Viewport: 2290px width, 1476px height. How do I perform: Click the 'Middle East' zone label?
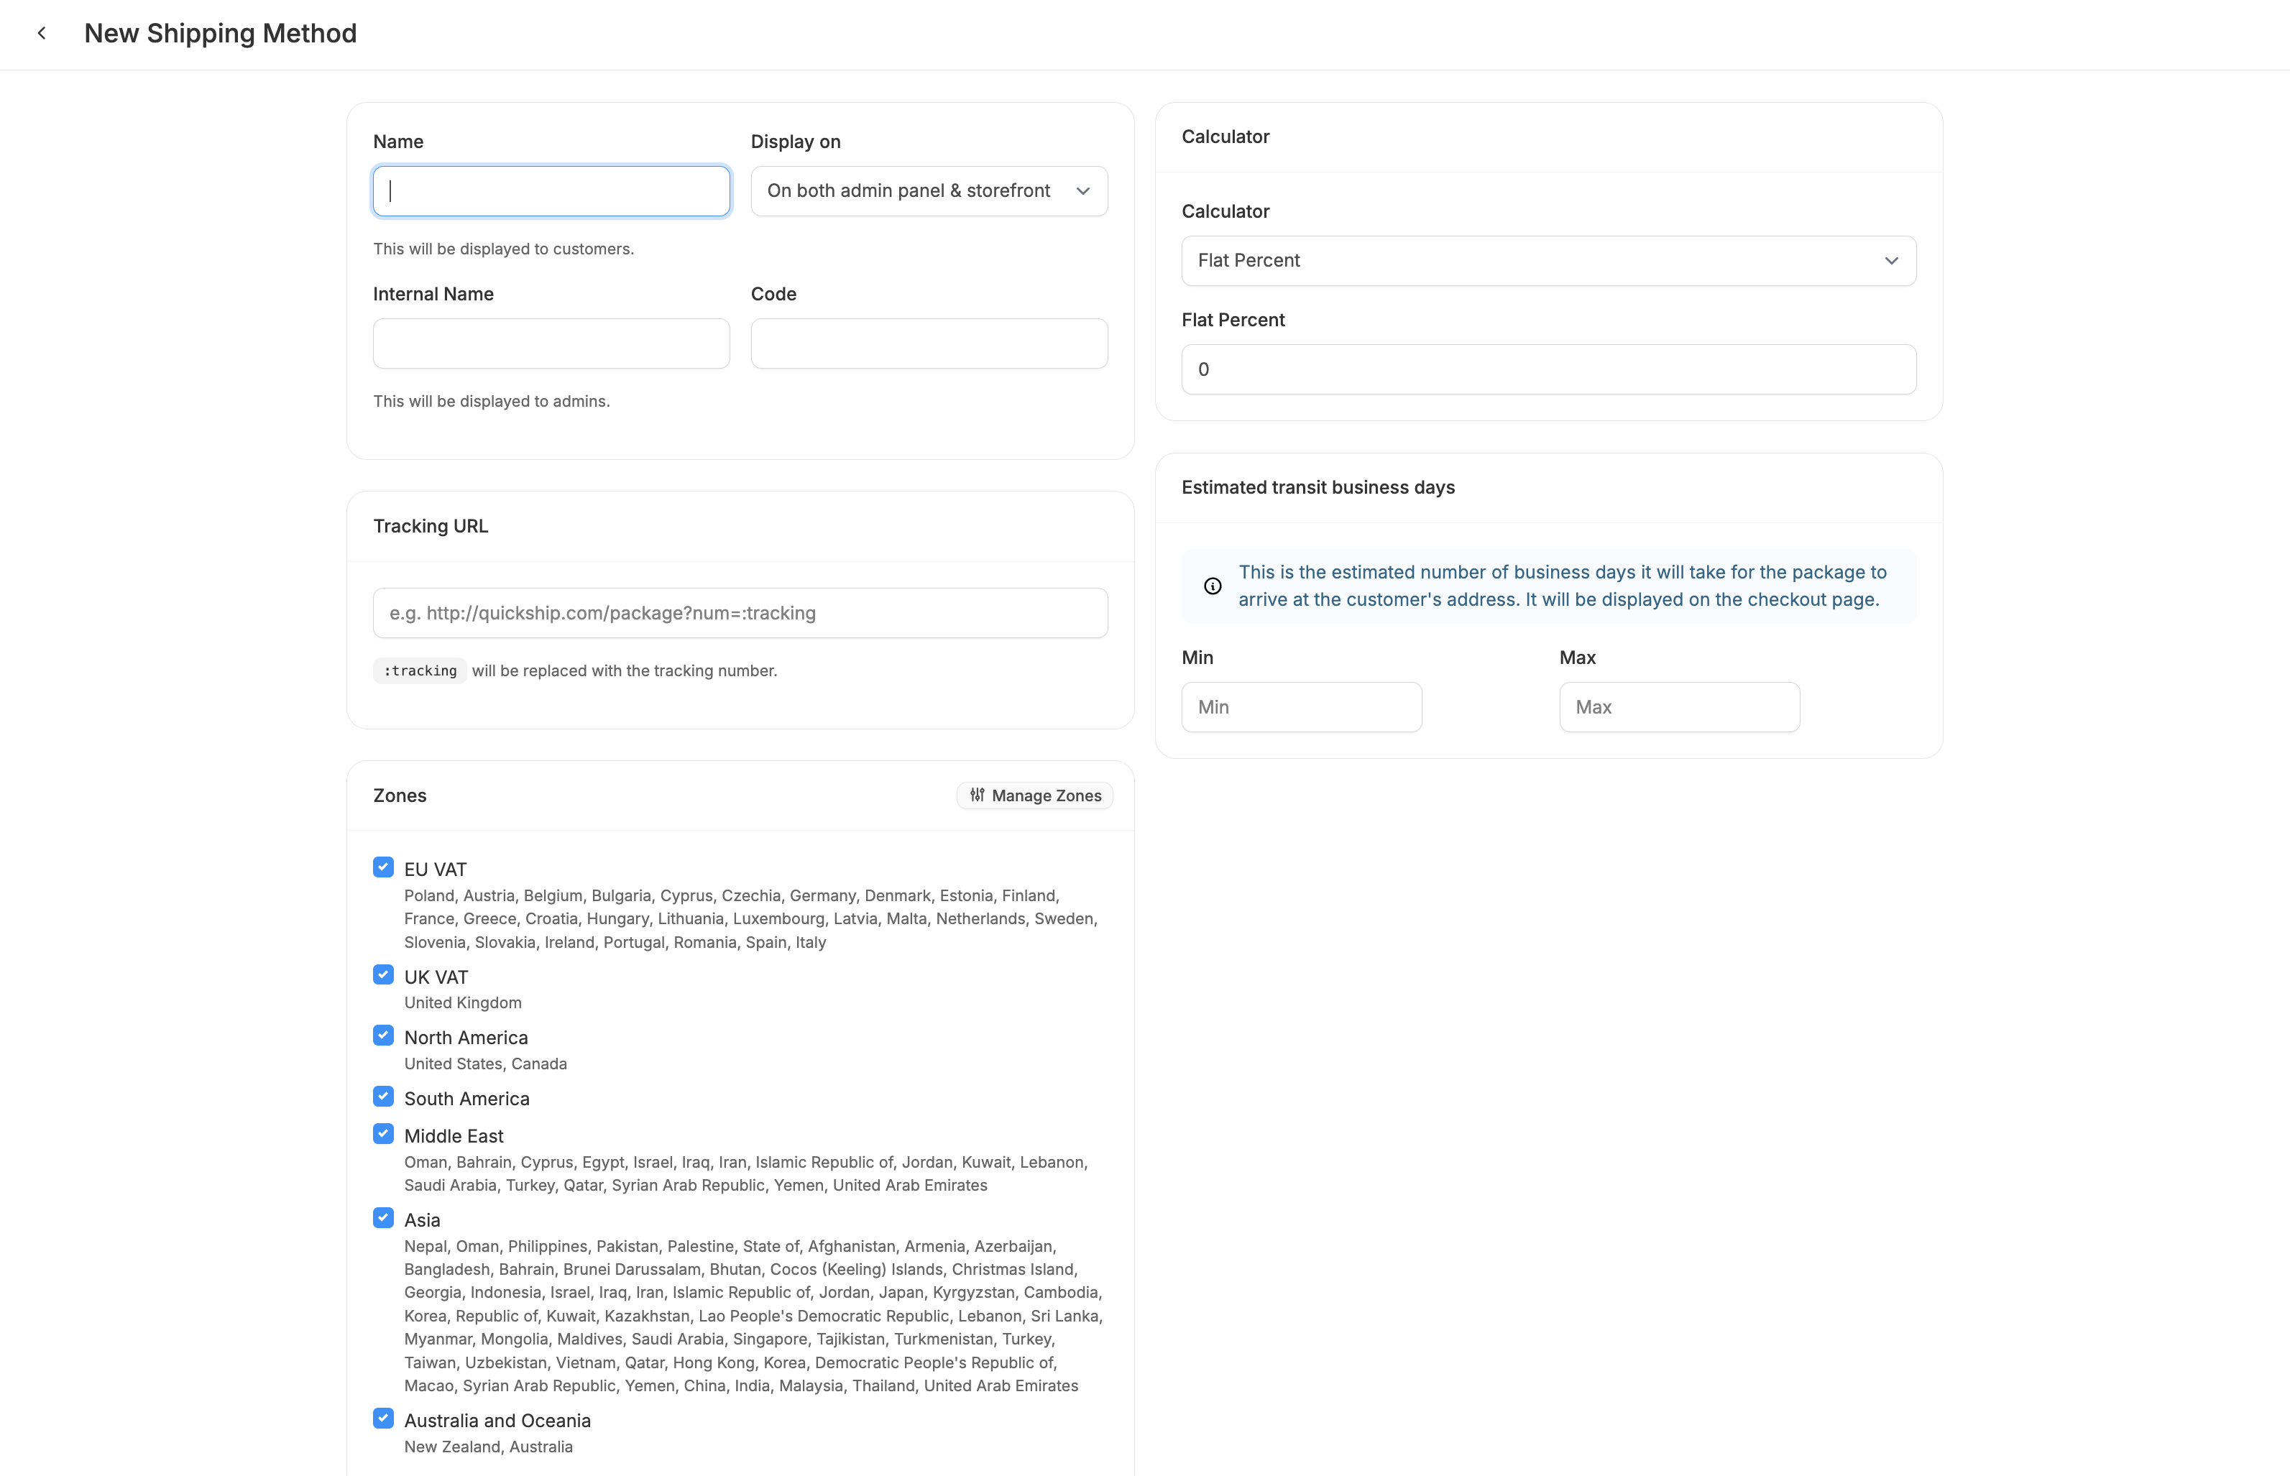point(454,1136)
